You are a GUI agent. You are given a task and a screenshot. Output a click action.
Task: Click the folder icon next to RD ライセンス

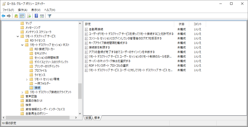click(x=27, y=41)
